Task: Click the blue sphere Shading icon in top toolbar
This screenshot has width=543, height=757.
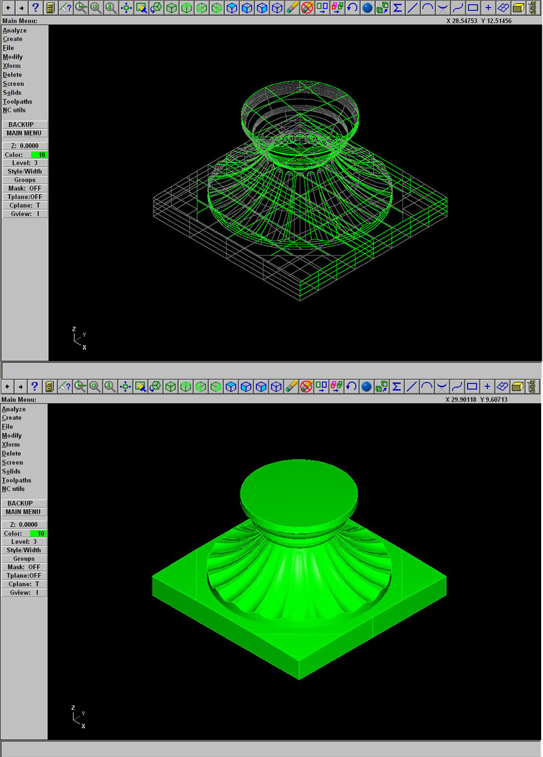Action: click(367, 8)
